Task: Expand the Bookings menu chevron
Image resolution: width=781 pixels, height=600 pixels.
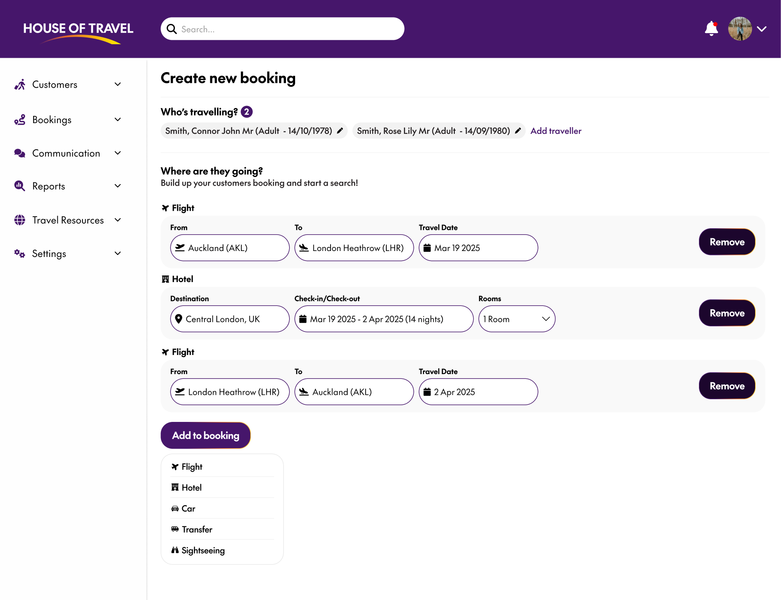Action: (x=118, y=120)
